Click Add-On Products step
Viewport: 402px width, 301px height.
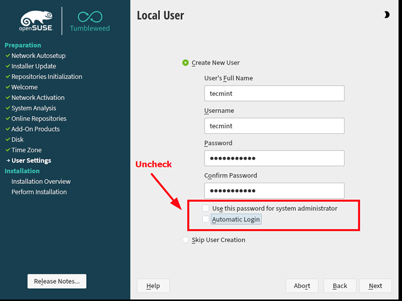pos(36,129)
